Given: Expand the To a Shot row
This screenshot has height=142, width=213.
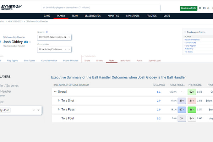Looking at the screenshot, I should coord(59,100).
